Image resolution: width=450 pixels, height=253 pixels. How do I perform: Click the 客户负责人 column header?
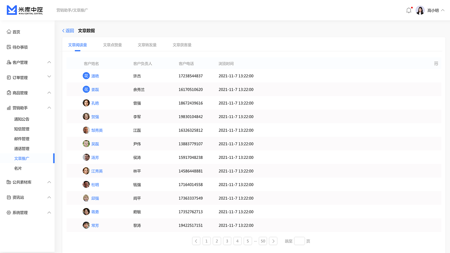point(143,64)
